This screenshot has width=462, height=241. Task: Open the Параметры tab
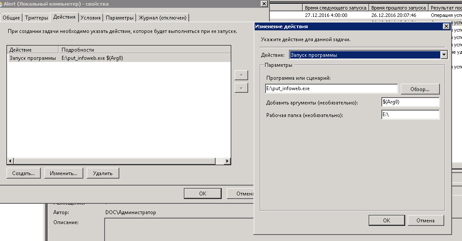119,18
